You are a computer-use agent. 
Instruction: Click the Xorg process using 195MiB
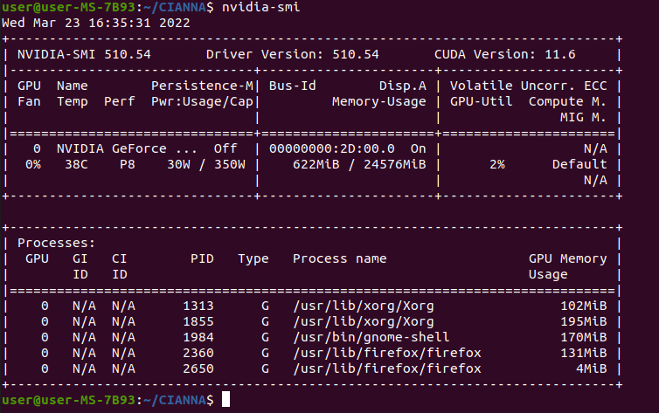coord(363,321)
